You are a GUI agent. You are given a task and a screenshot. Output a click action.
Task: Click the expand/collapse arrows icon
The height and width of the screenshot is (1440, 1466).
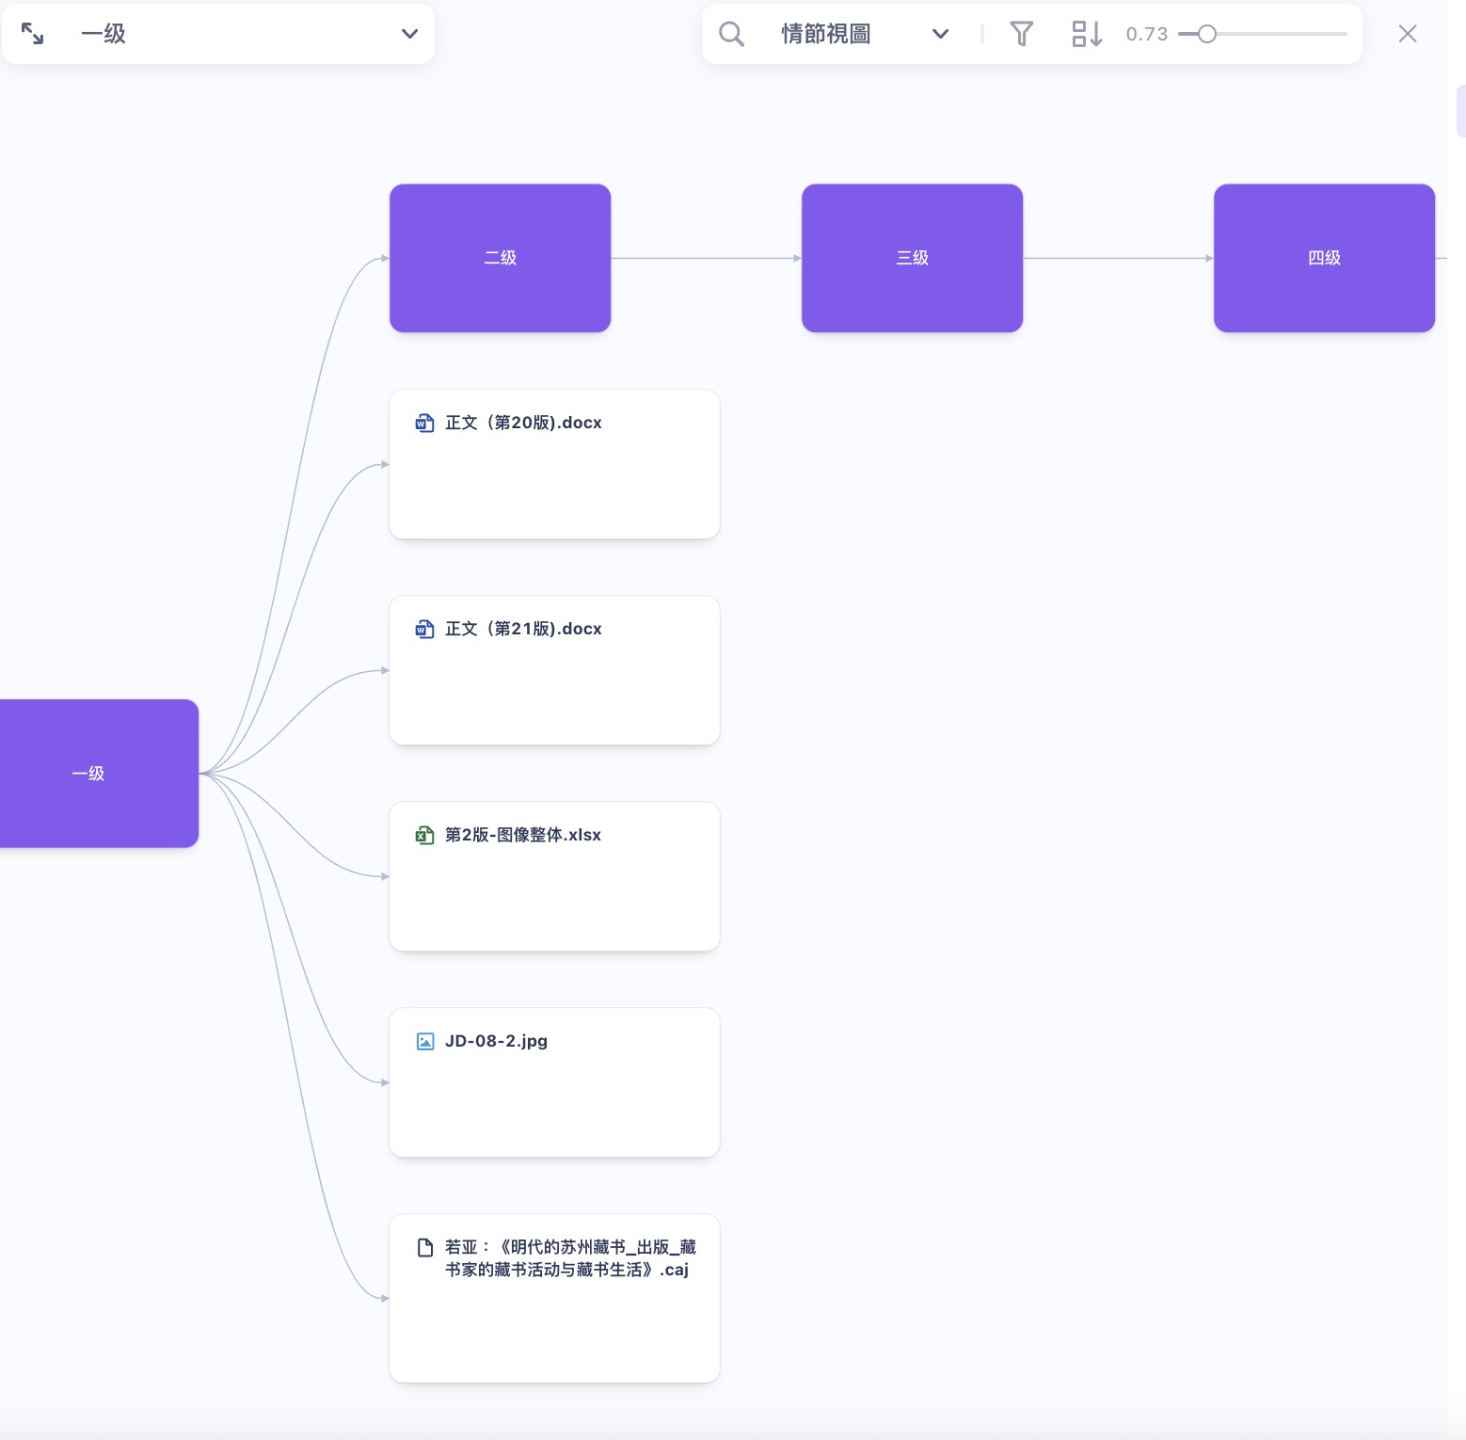33,34
